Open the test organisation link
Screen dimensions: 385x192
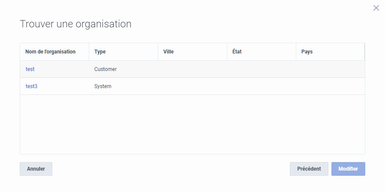tap(30, 69)
